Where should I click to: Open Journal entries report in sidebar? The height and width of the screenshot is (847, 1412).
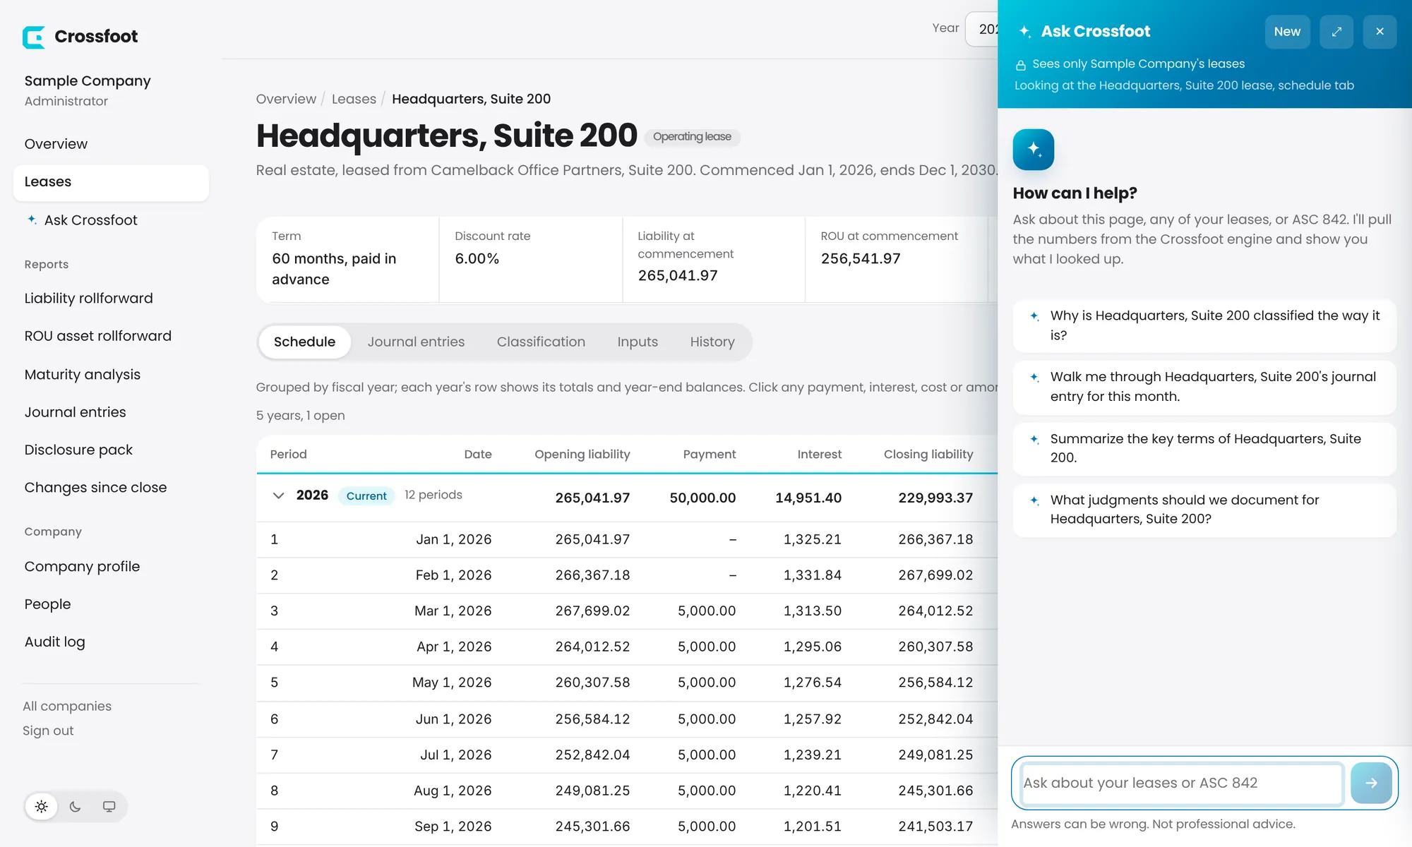click(x=75, y=412)
